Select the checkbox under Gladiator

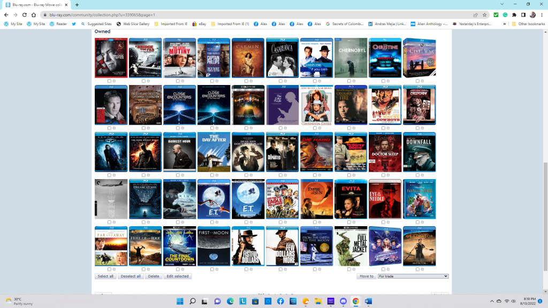[417, 269]
